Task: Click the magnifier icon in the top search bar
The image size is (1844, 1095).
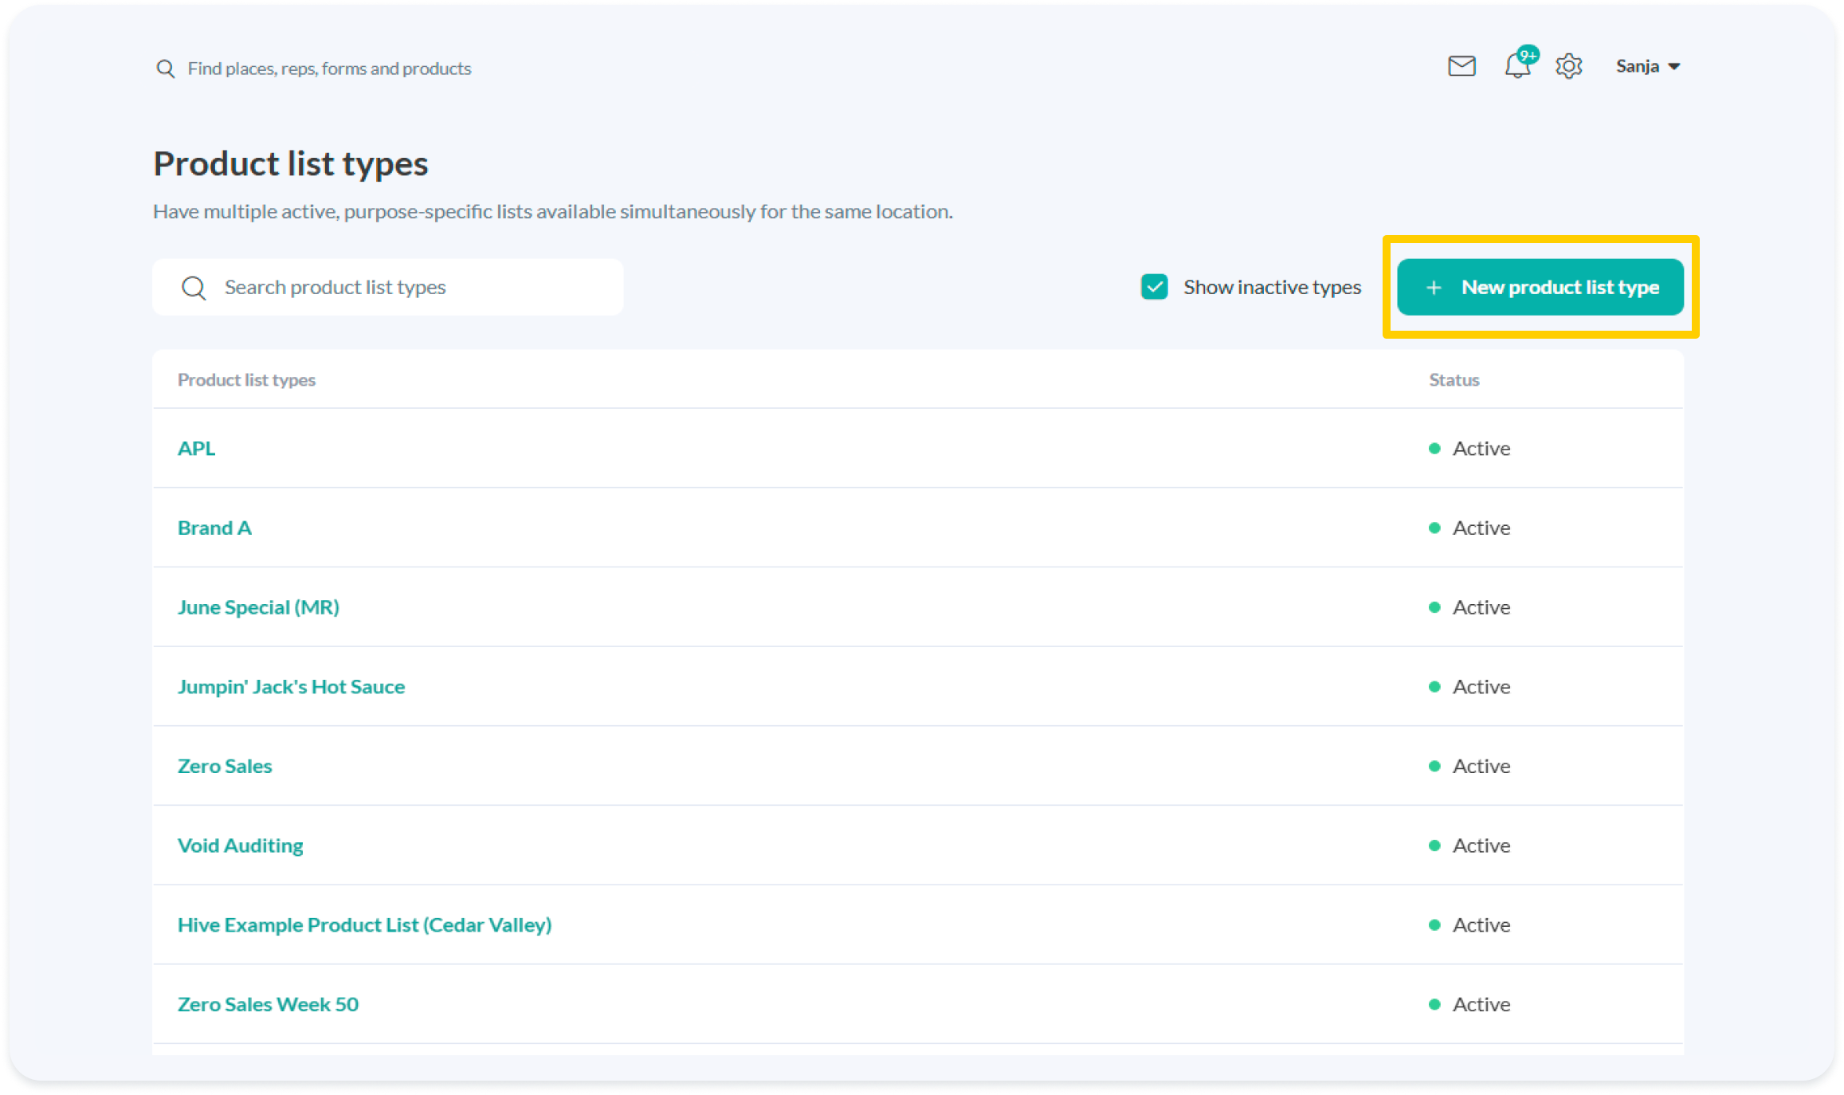Action: (x=166, y=68)
